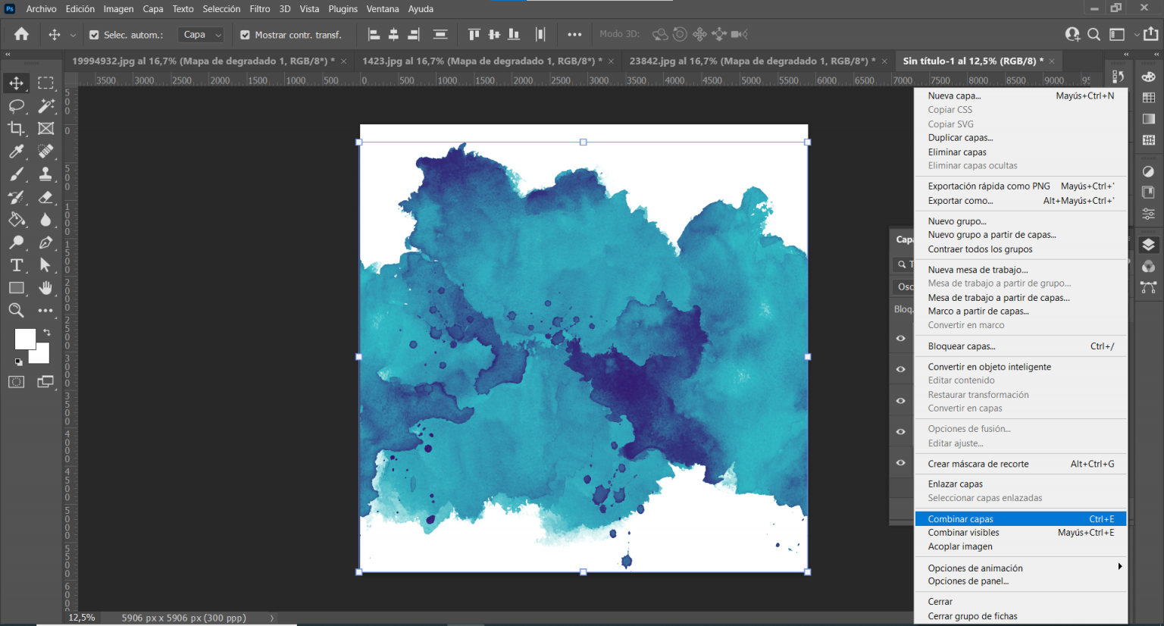
Task: Change screen mode icon in toolbar
Action: tap(45, 382)
